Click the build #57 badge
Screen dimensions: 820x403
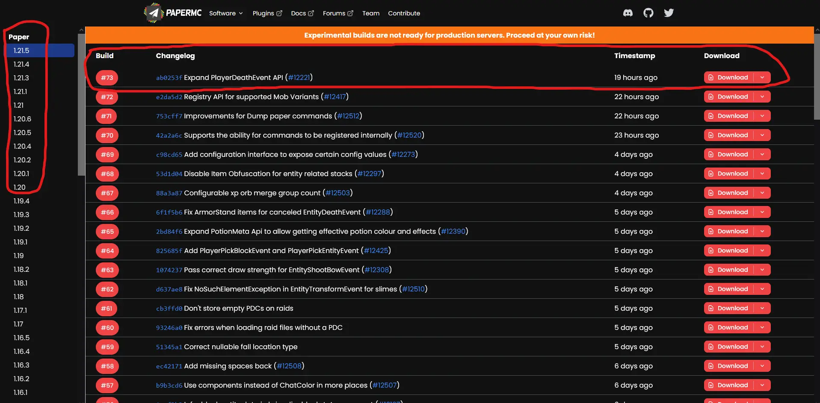(107, 385)
